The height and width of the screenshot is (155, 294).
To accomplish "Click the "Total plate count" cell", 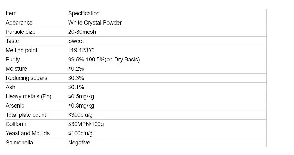I will (26, 115).
